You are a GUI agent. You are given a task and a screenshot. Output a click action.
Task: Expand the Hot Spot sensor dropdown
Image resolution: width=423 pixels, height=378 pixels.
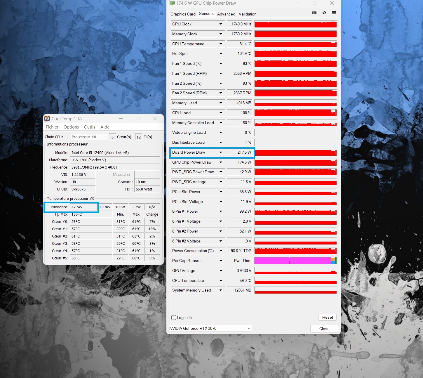coord(221,53)
